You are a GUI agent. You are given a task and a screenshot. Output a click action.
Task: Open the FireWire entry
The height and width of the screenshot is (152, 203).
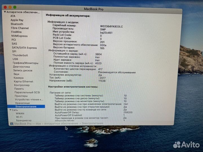click(16, 32)
